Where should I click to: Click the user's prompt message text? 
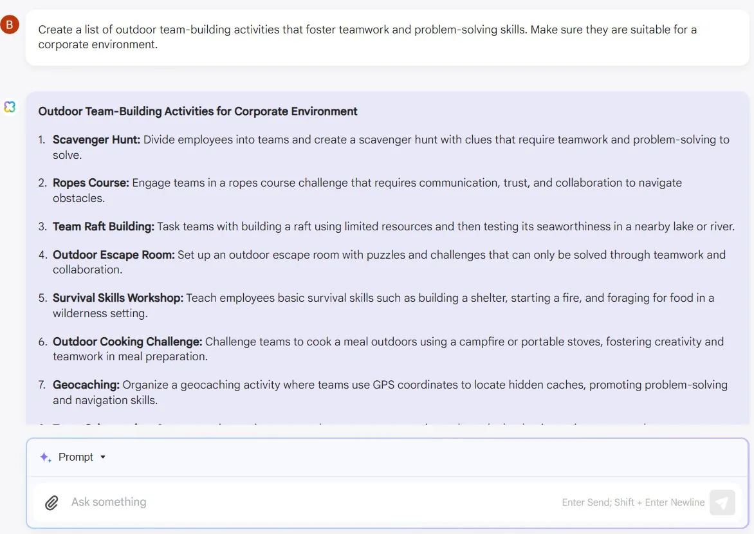coord(367,37)
